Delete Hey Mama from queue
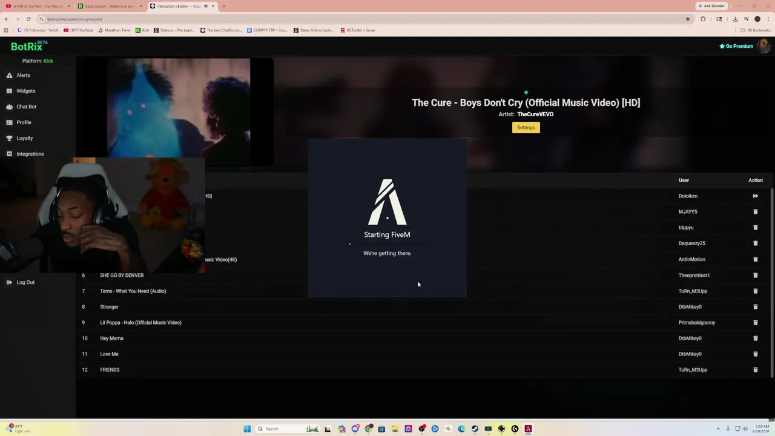This screenshot has width=775, height=436. (755, 338)
